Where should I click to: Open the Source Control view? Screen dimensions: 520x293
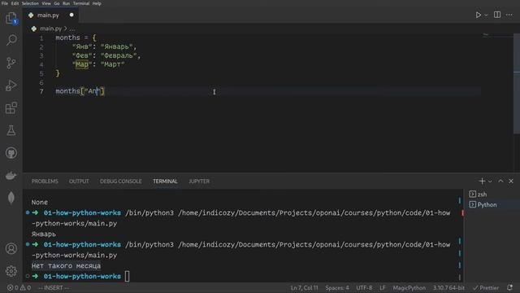pyautogui.click(x=11, y=63)
